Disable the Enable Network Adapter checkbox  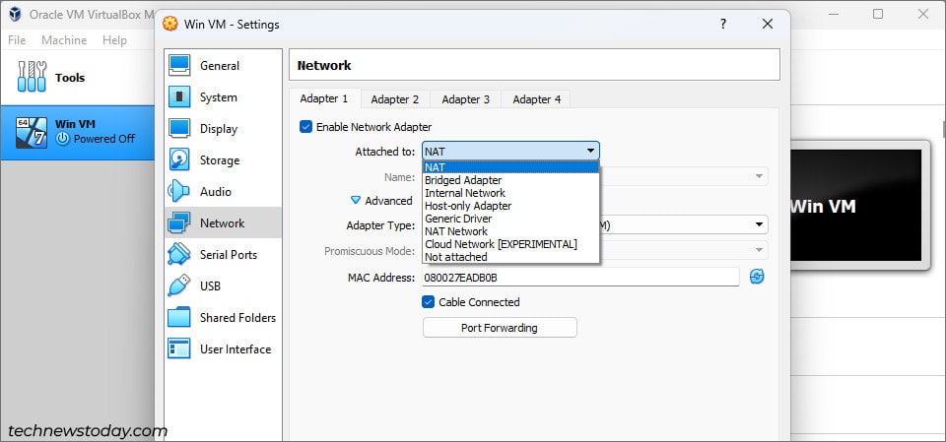pyautogui.click(x=305, y=127)
